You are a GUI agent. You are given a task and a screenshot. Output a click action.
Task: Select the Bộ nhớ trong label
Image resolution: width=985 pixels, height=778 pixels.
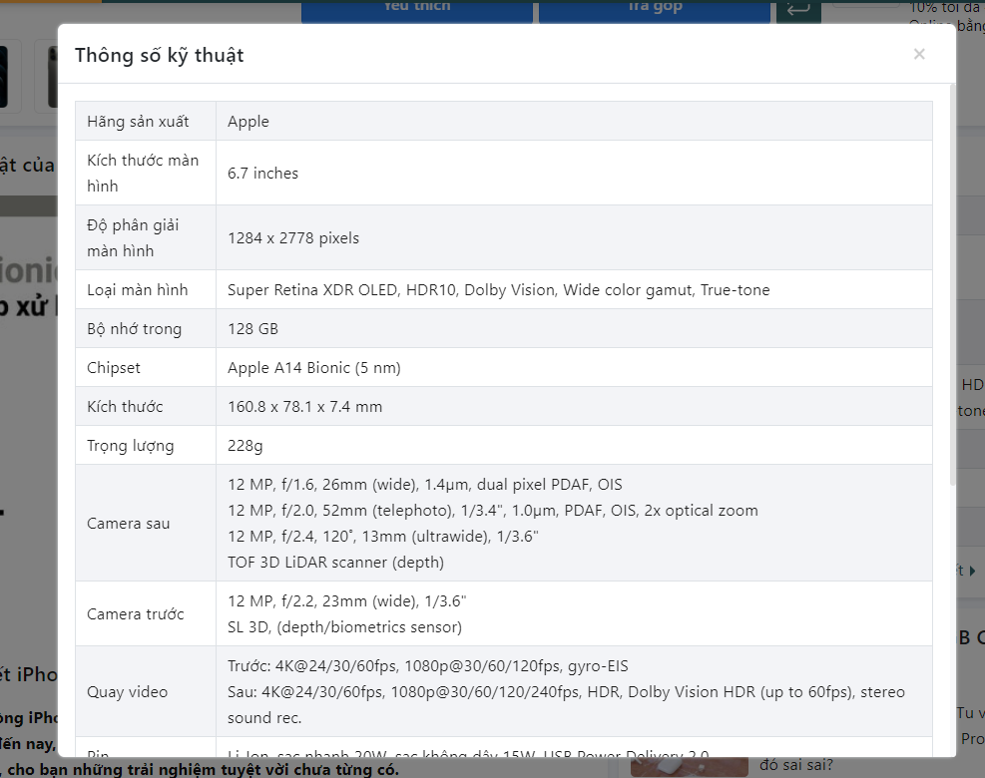(x=134, y=328)
